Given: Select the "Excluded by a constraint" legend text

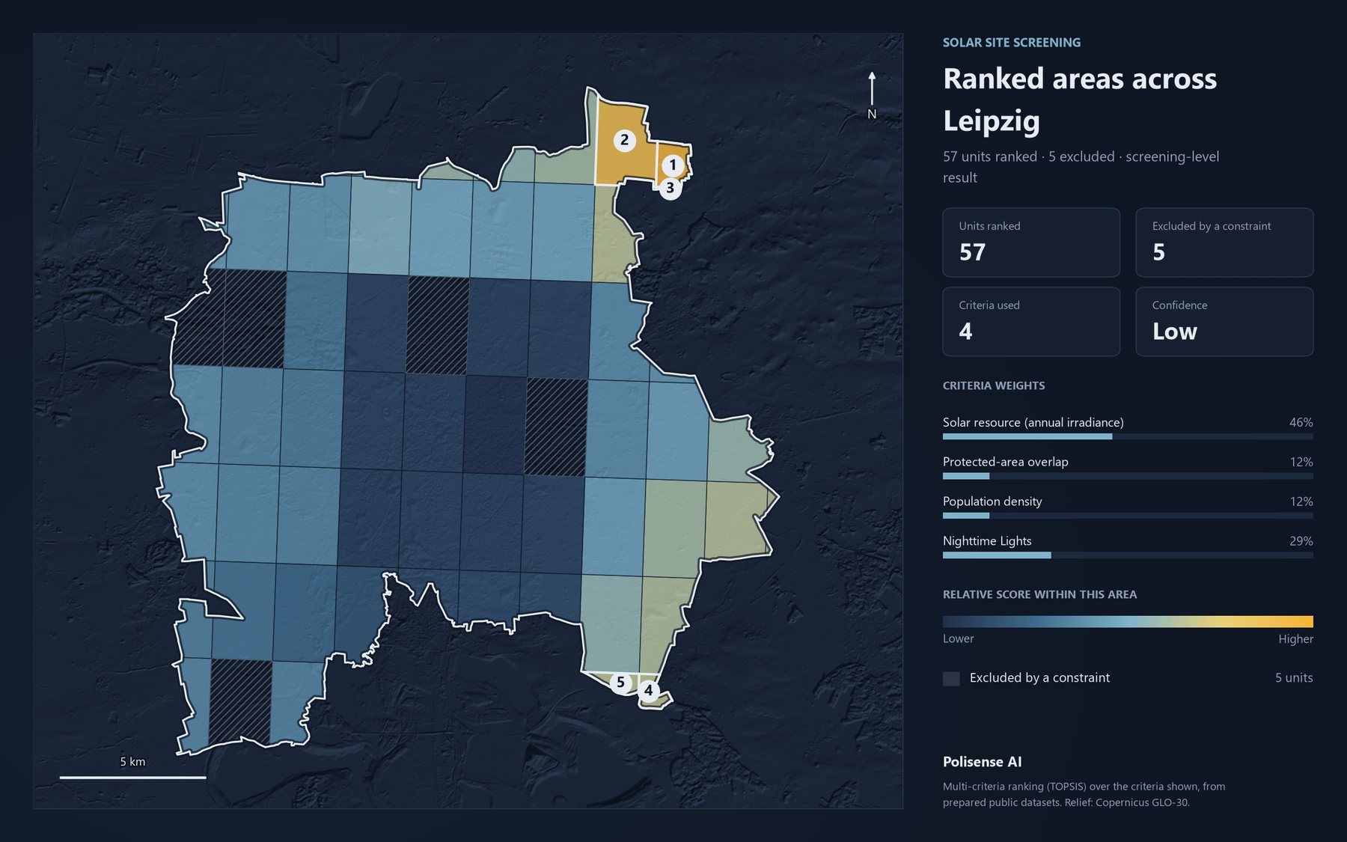Looking at the screenshot, I should 1039,677.
